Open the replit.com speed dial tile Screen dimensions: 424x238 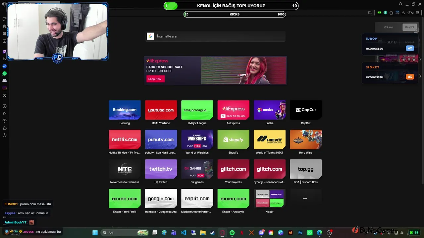[197, 199]
